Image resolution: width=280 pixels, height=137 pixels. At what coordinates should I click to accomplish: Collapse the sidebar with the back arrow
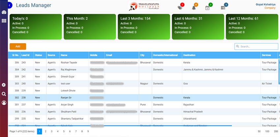point(10,5)
